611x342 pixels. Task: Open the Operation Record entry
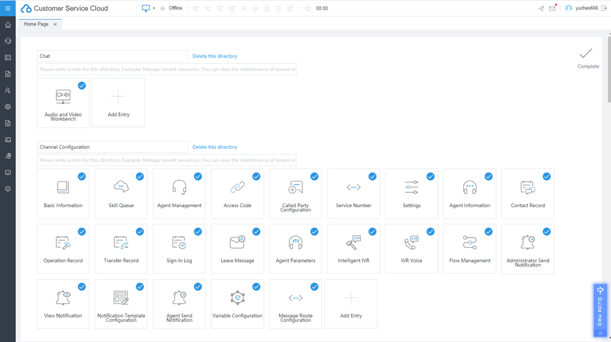pos(63,249)
